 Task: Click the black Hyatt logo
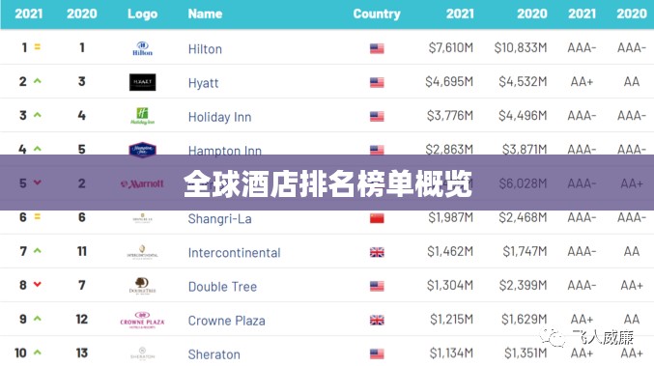142,82
